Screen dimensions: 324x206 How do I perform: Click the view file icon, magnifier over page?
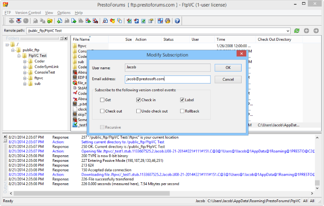tap(105, 21)
